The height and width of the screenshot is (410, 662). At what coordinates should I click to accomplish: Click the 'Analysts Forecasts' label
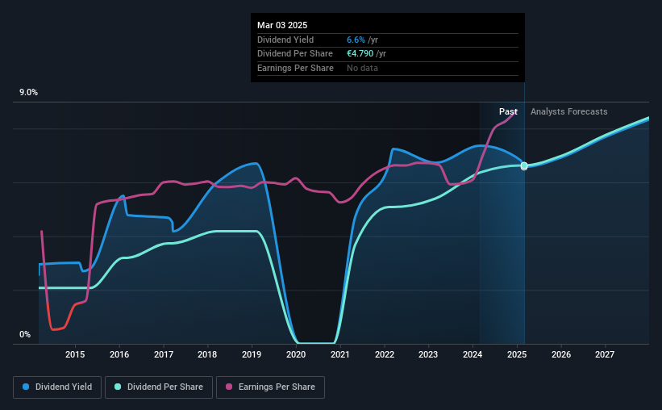click(568, 111)
